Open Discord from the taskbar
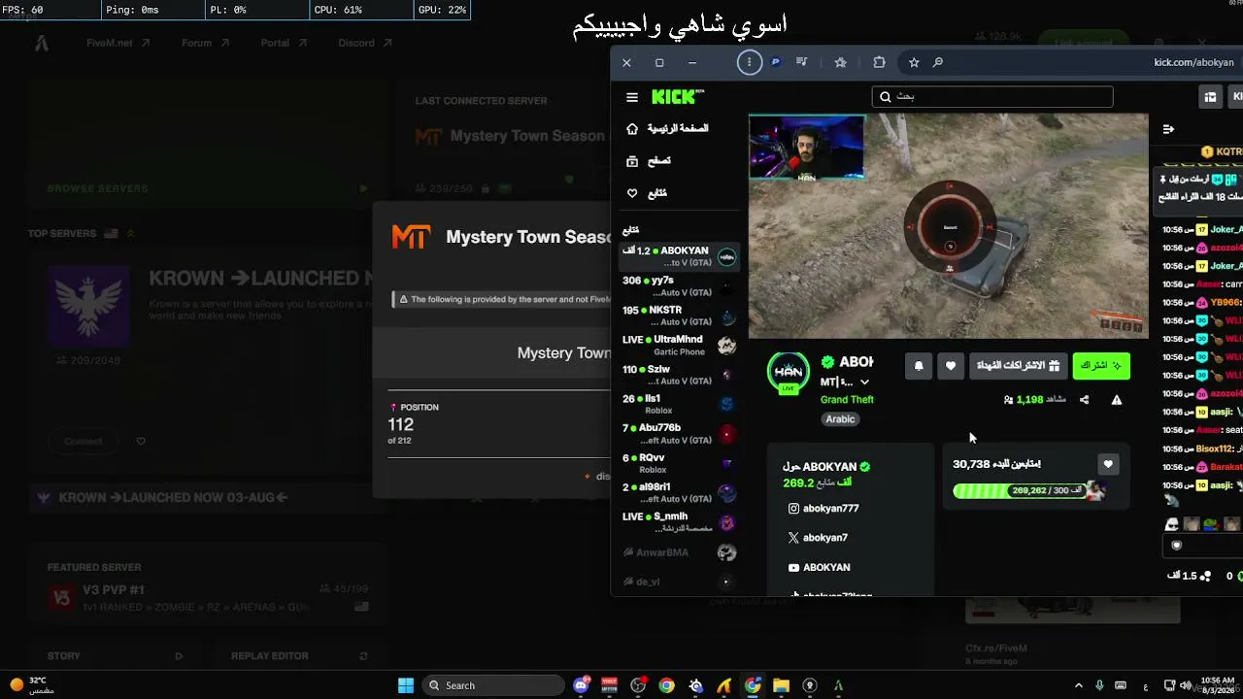The height and width of the screenshot is (699, 1243). (x=581, y=685)
